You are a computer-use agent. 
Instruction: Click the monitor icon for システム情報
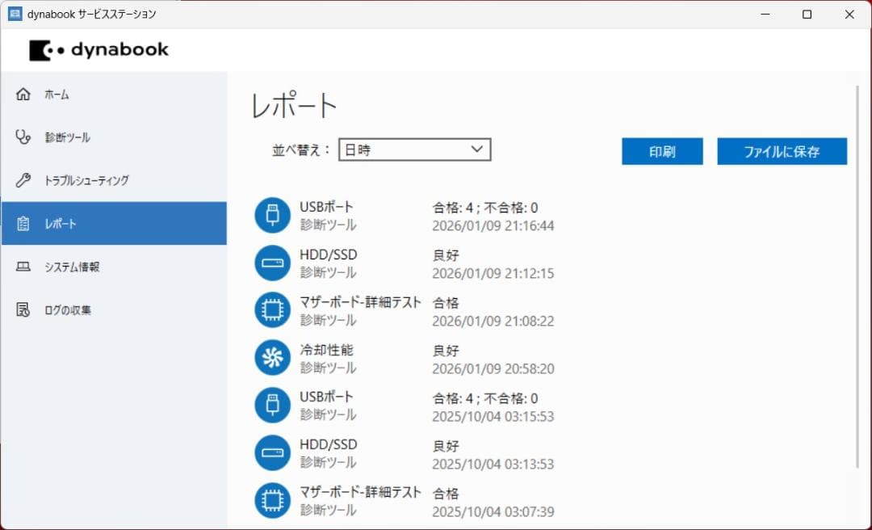coord(22,267)
